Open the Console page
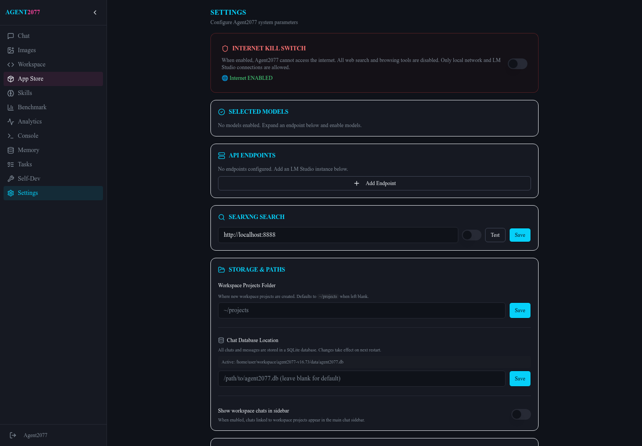 click(53, 136)
